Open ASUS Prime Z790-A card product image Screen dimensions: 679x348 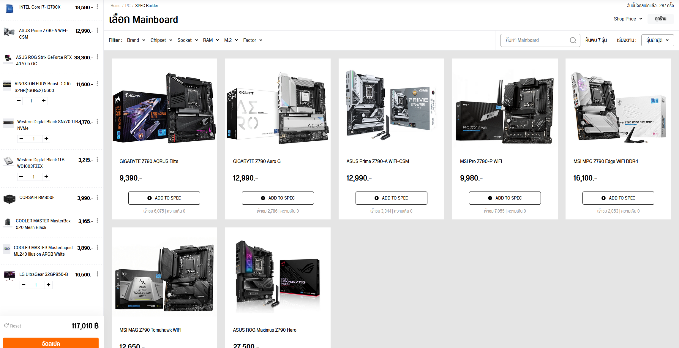click(x=391, y=105)
